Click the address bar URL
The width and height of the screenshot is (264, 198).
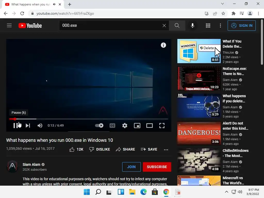65,13
